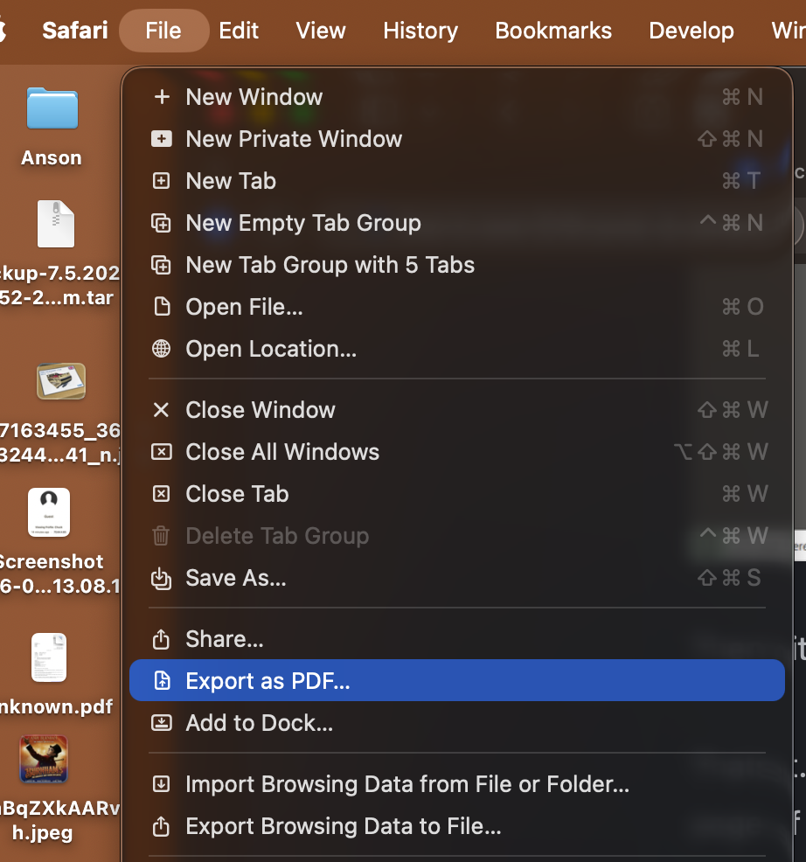The image size is (806, 862).
Task: Choose Export Browsing Data to File…
Action: pos(457,825)
